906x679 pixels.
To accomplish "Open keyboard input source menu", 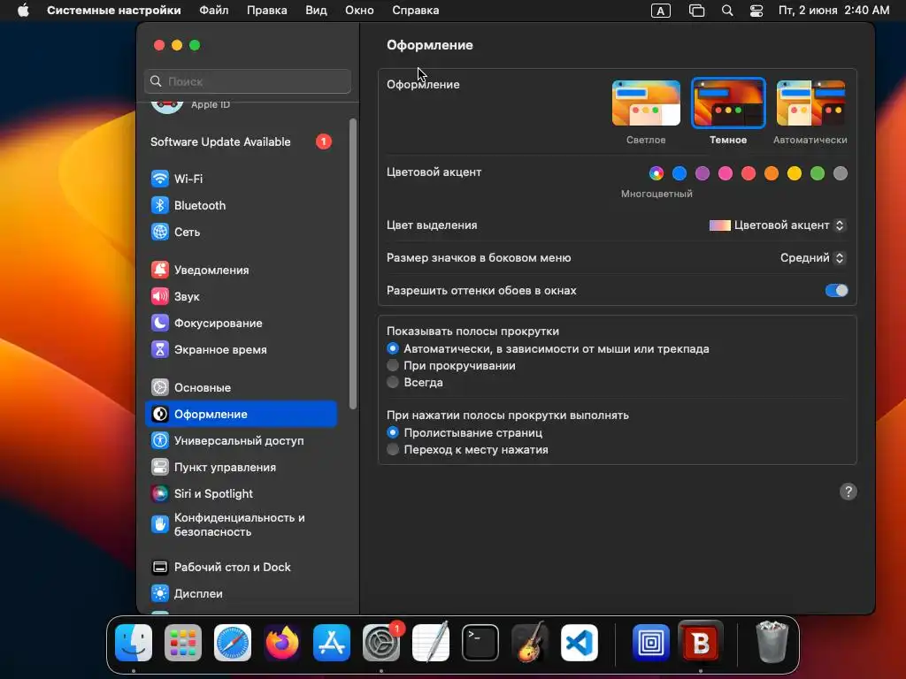I will 660,11.
